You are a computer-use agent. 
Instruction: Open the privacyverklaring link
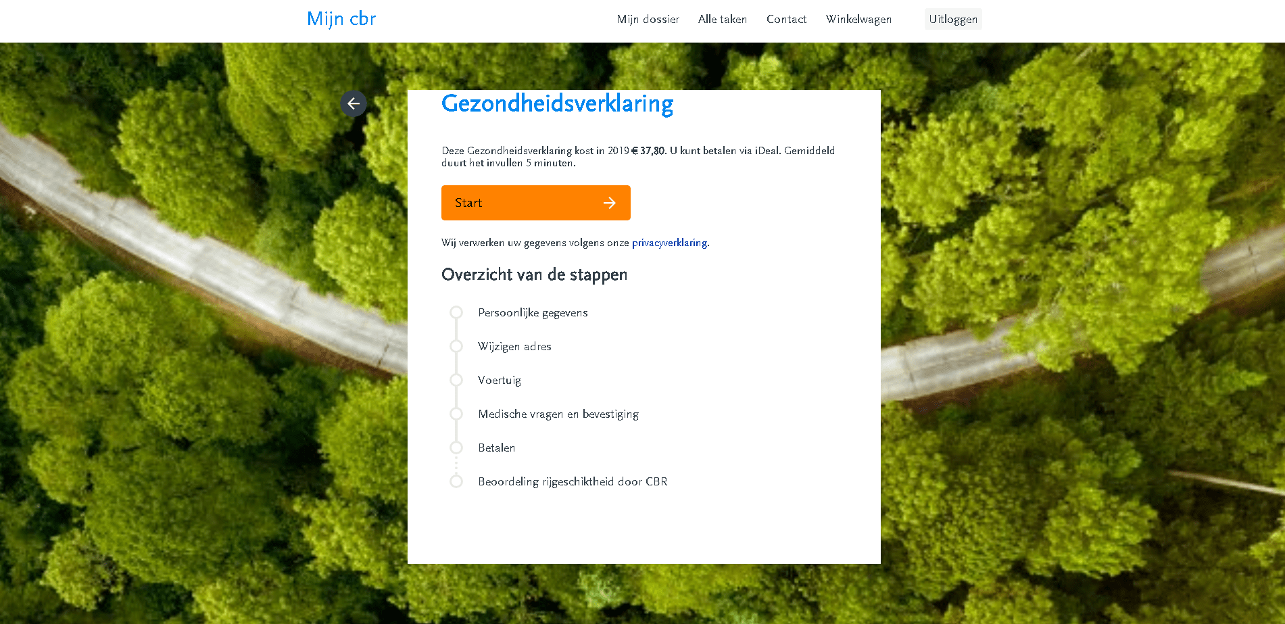669,243
